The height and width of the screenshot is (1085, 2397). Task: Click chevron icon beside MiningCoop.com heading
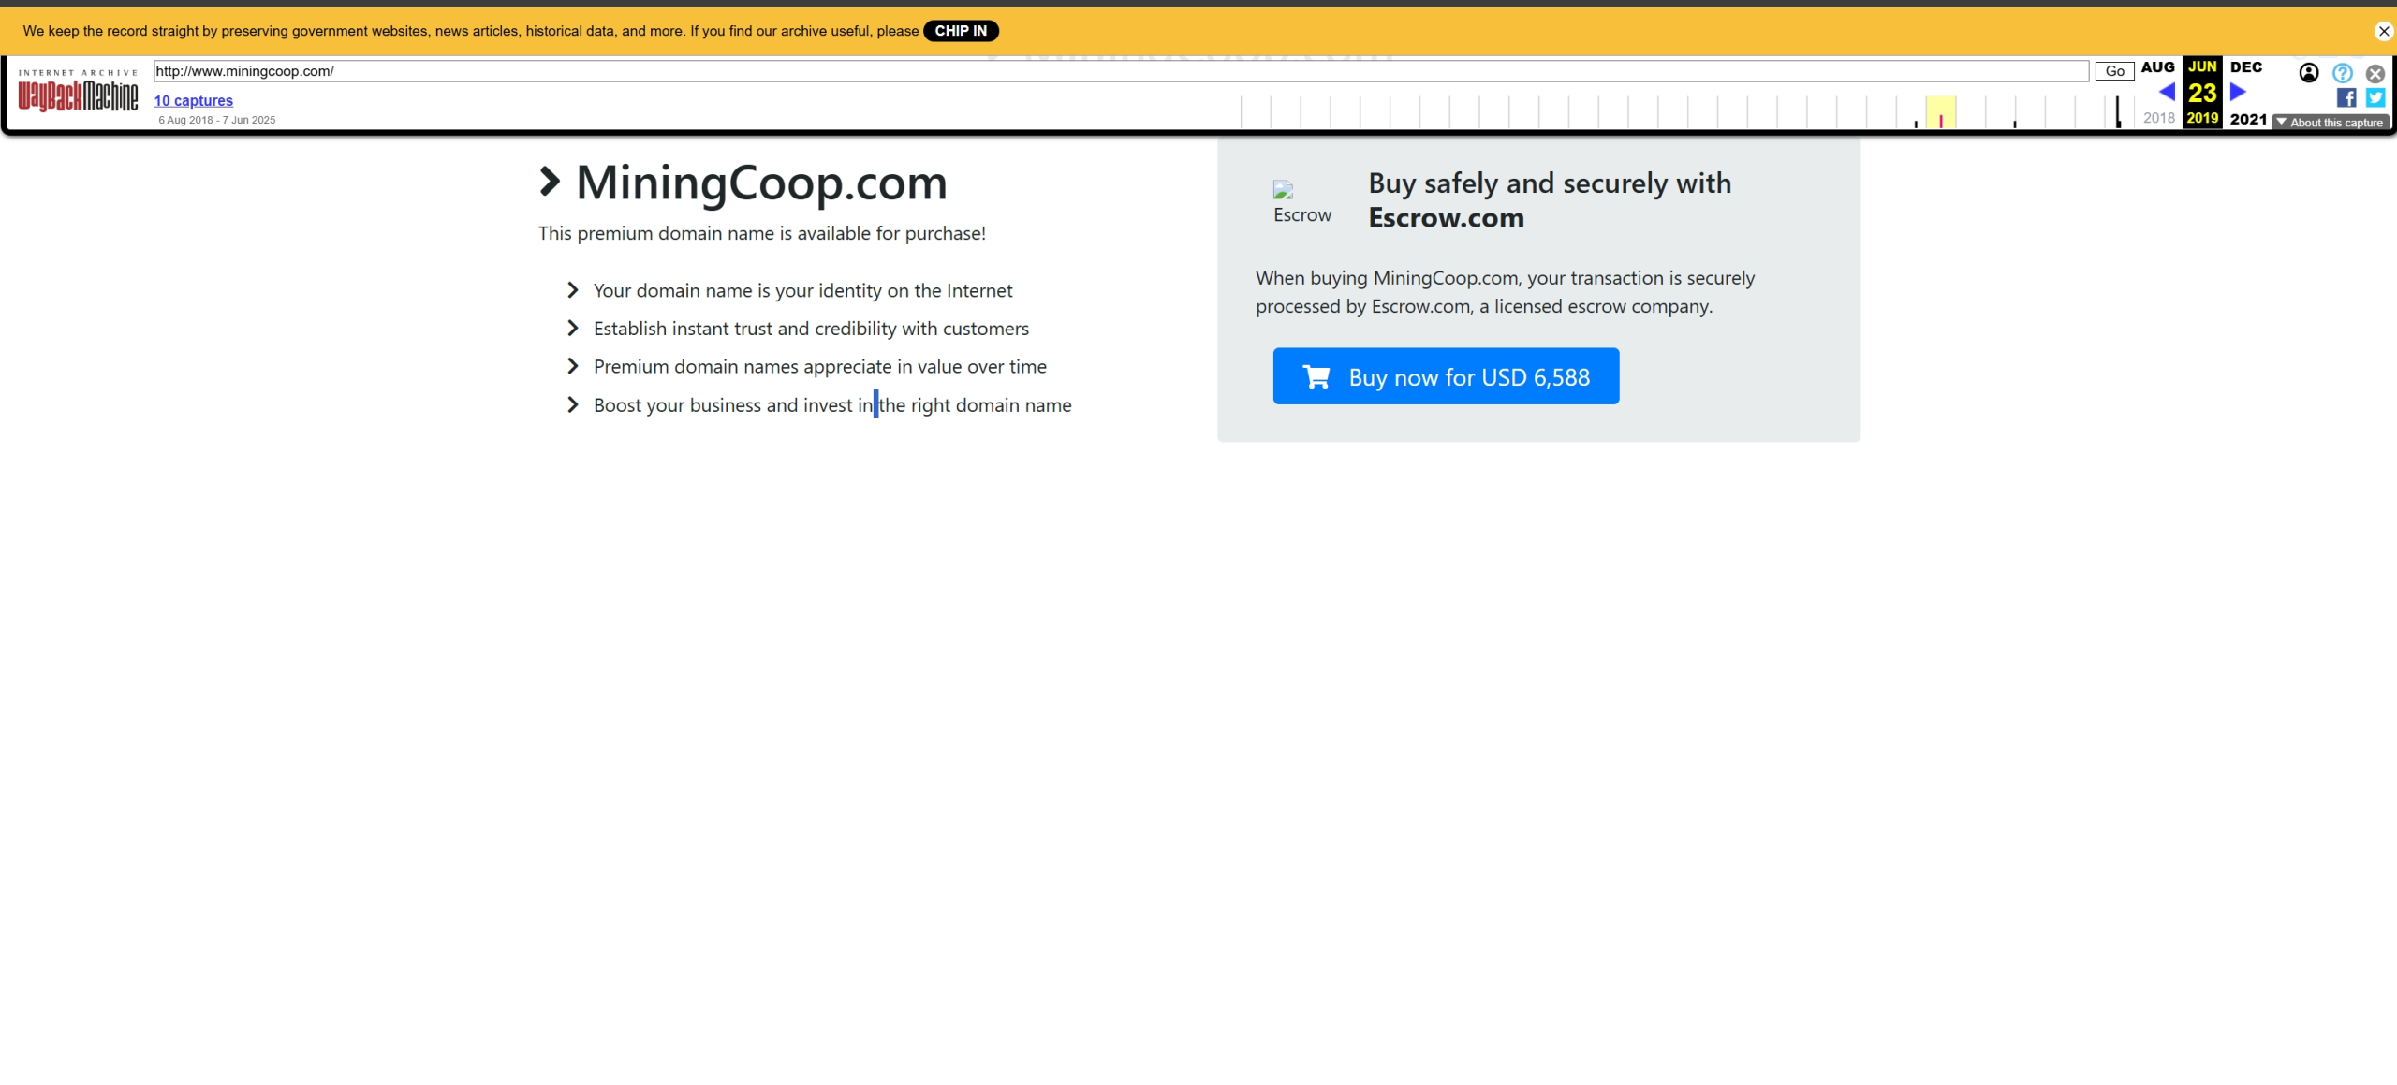click(550, 182)
